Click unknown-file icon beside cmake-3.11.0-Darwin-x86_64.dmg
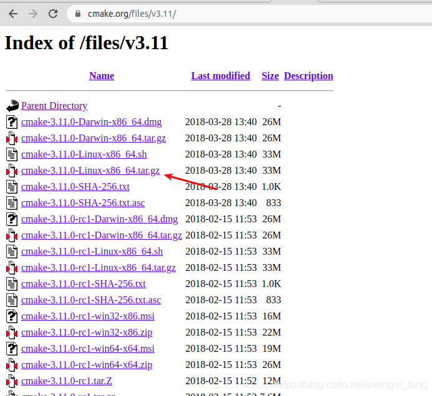432x396 pixels. (x=12, y=122)
